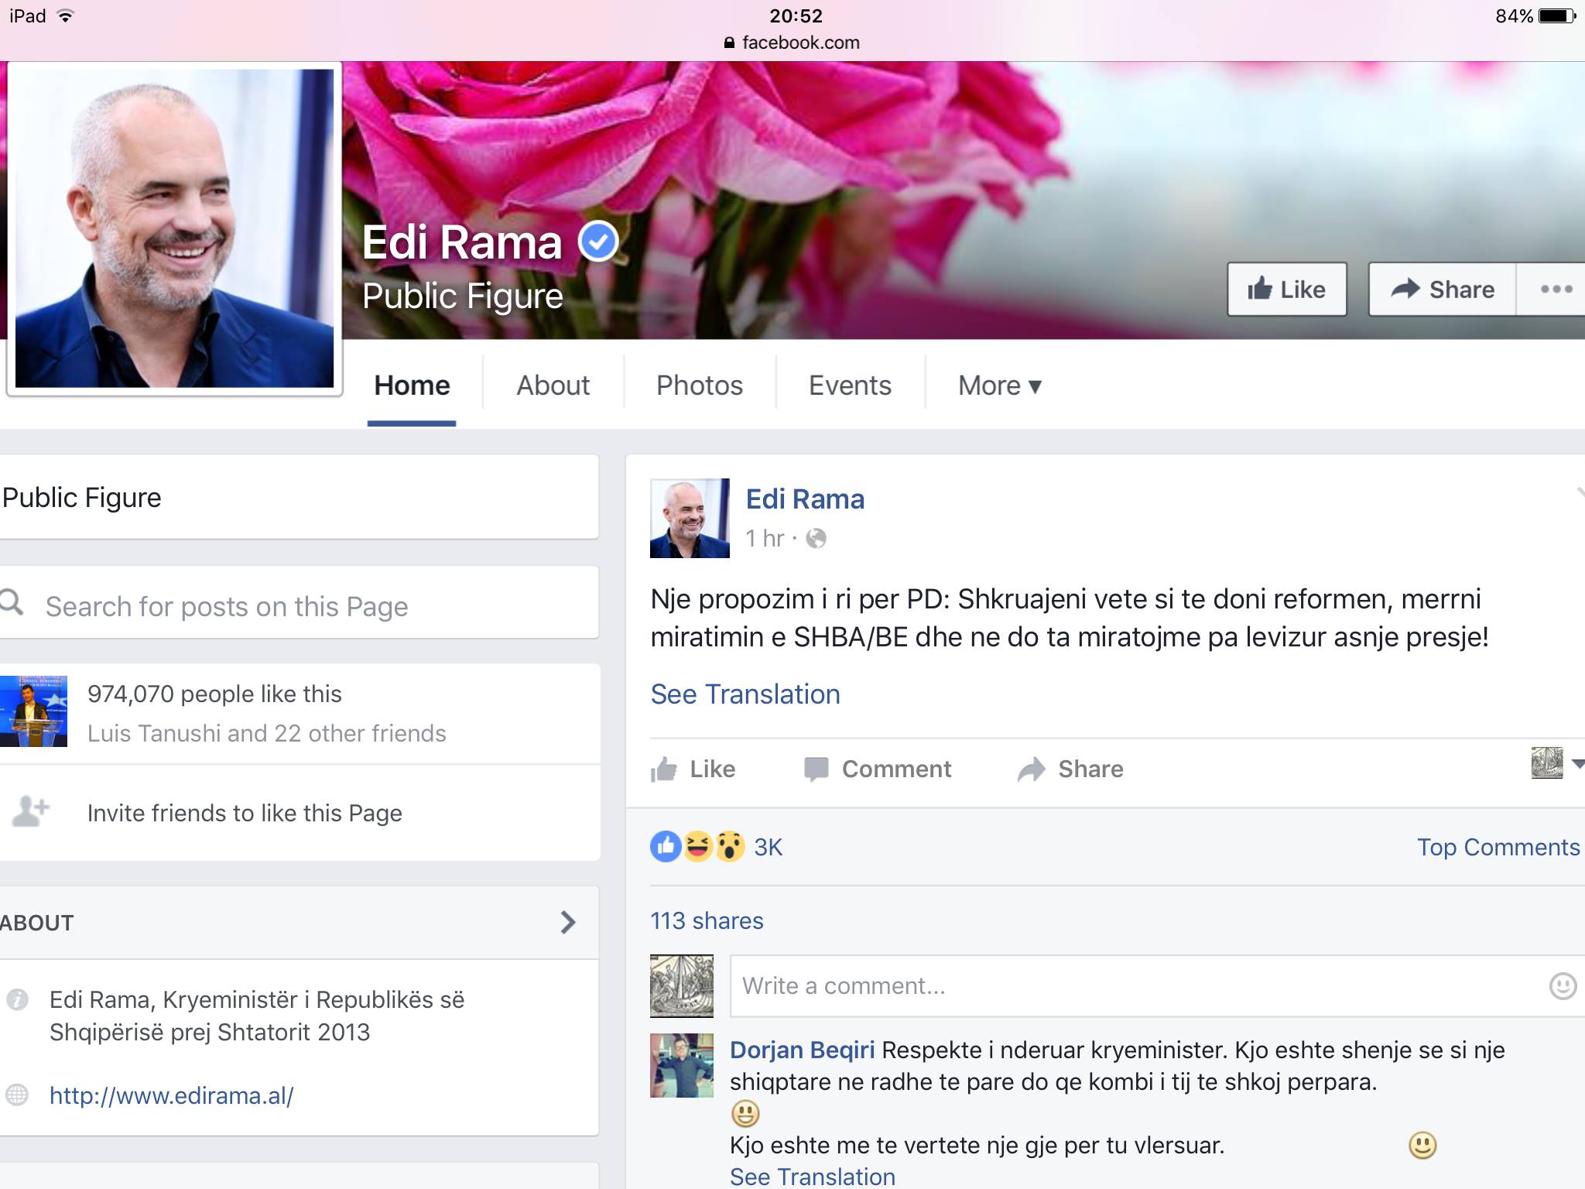The image size is (1585, 1189).
Task: Click the Kryeministër i Republikës description text
Action: pos(257,1016)
